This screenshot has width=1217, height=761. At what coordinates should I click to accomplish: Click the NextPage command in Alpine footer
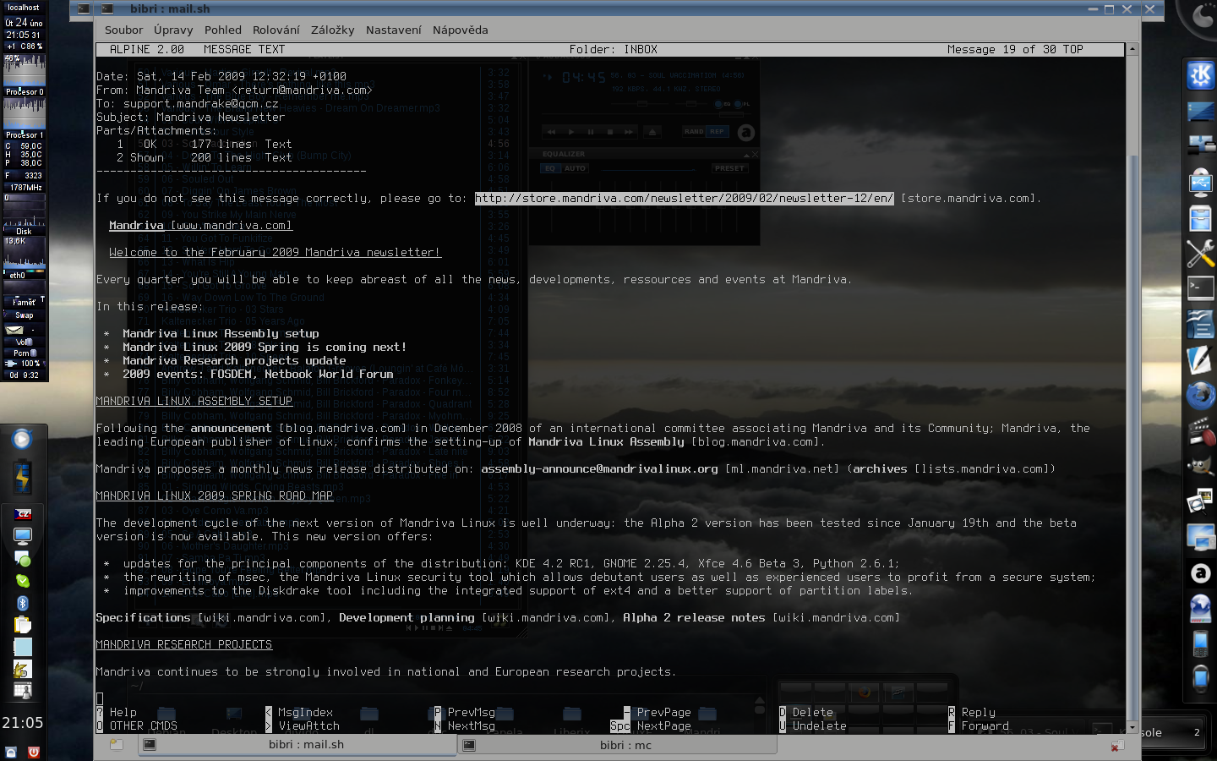pyautogui.click(x=651, y=726)
